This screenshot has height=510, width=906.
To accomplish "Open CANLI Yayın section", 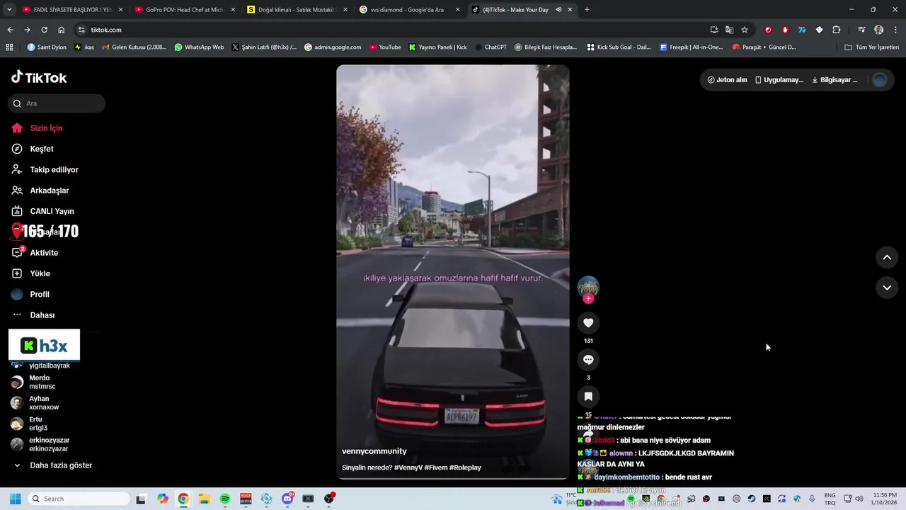I will click(42, 211).
